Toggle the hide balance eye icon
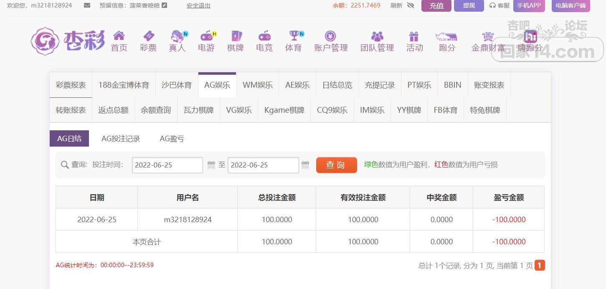The height and width of the screenshot is (289, 606). (410, 5)
